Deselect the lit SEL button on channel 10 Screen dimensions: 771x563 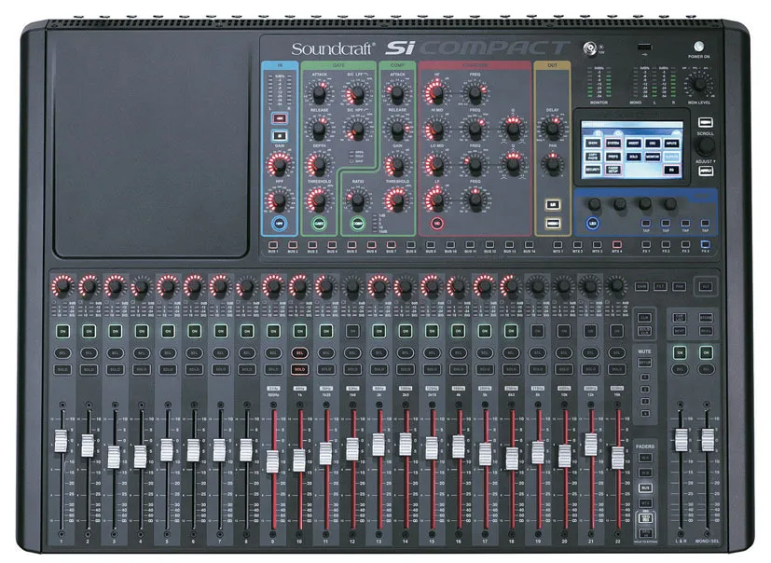299,352
